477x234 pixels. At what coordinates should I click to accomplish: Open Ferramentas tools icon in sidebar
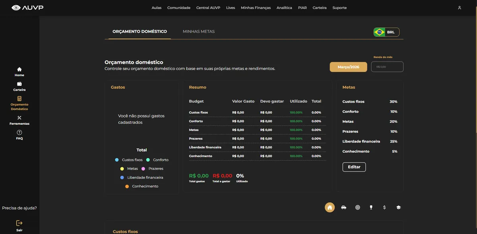pos(19,118)
